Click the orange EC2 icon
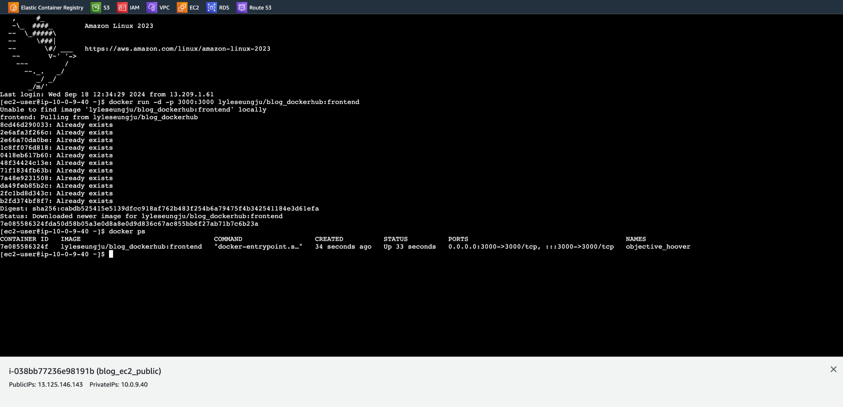Viewport: 843px width, 407px height. [x=182, y=8]
